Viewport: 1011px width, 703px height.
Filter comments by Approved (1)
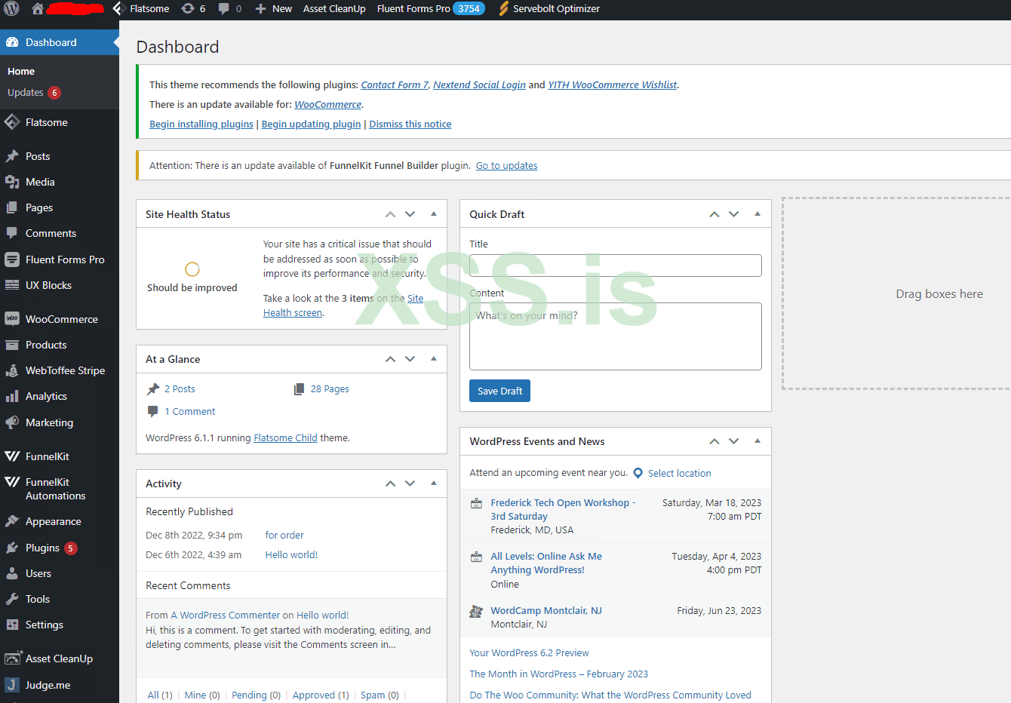pyautogui.click(x=321, y=695)
